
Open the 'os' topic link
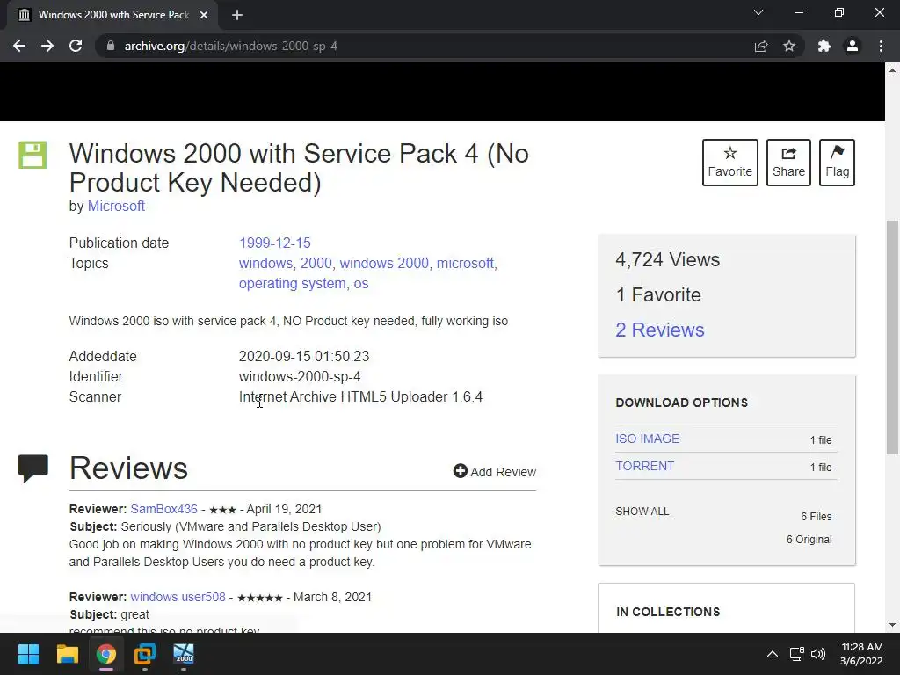(361, 284)
